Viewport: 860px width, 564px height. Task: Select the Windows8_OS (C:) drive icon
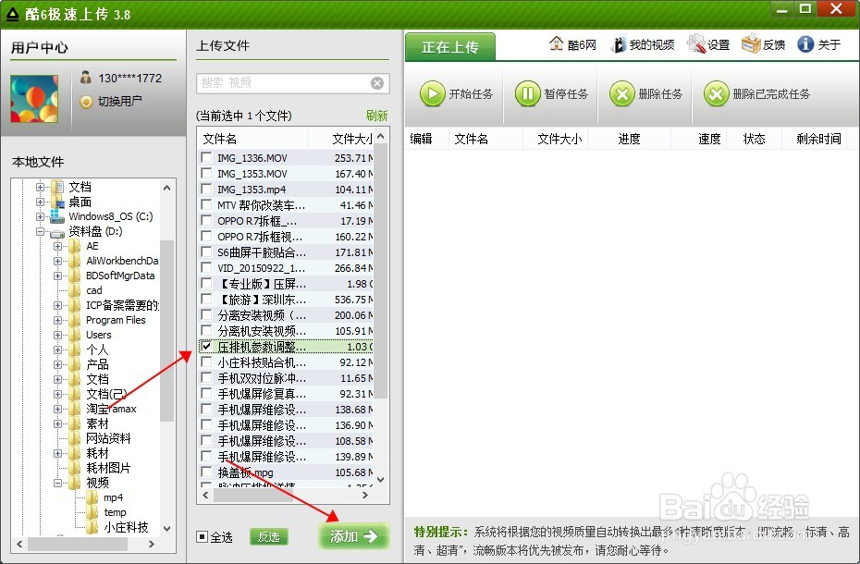click(57, 216)
